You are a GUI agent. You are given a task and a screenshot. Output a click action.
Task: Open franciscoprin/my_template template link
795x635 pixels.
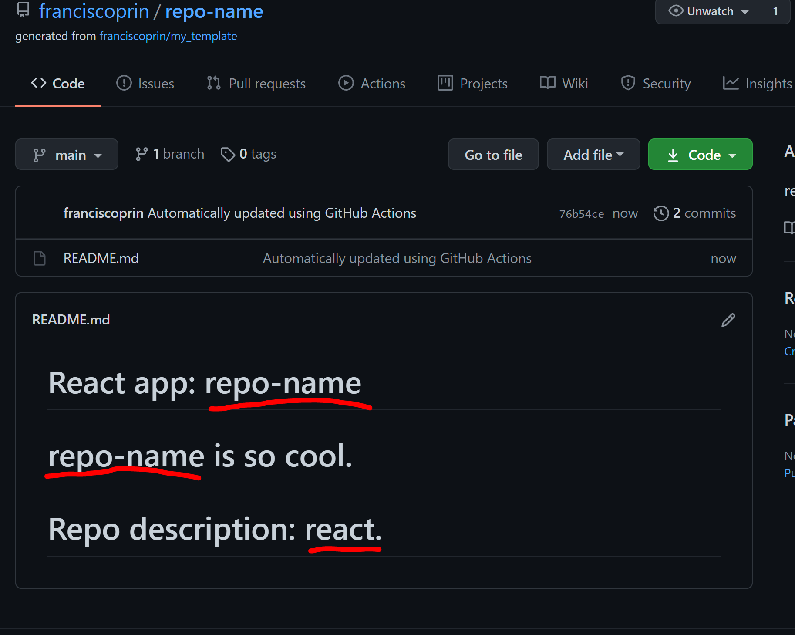(168, 36)
